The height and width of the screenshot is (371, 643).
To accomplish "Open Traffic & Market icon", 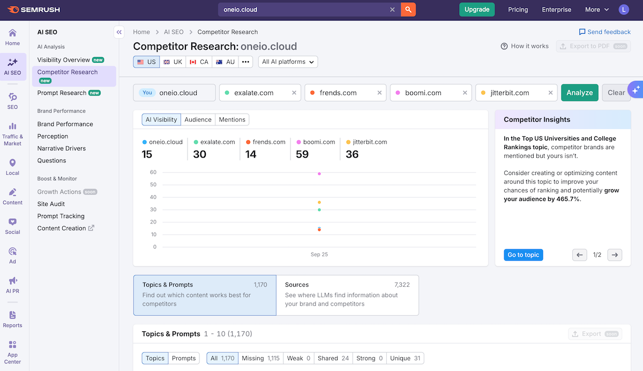I will click(12, 130).
